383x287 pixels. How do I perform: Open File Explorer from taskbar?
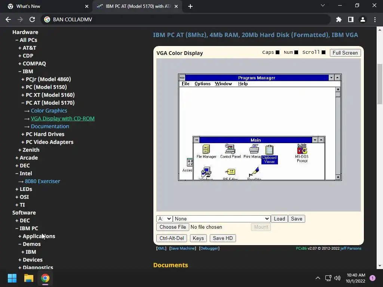tap(28, 278)
